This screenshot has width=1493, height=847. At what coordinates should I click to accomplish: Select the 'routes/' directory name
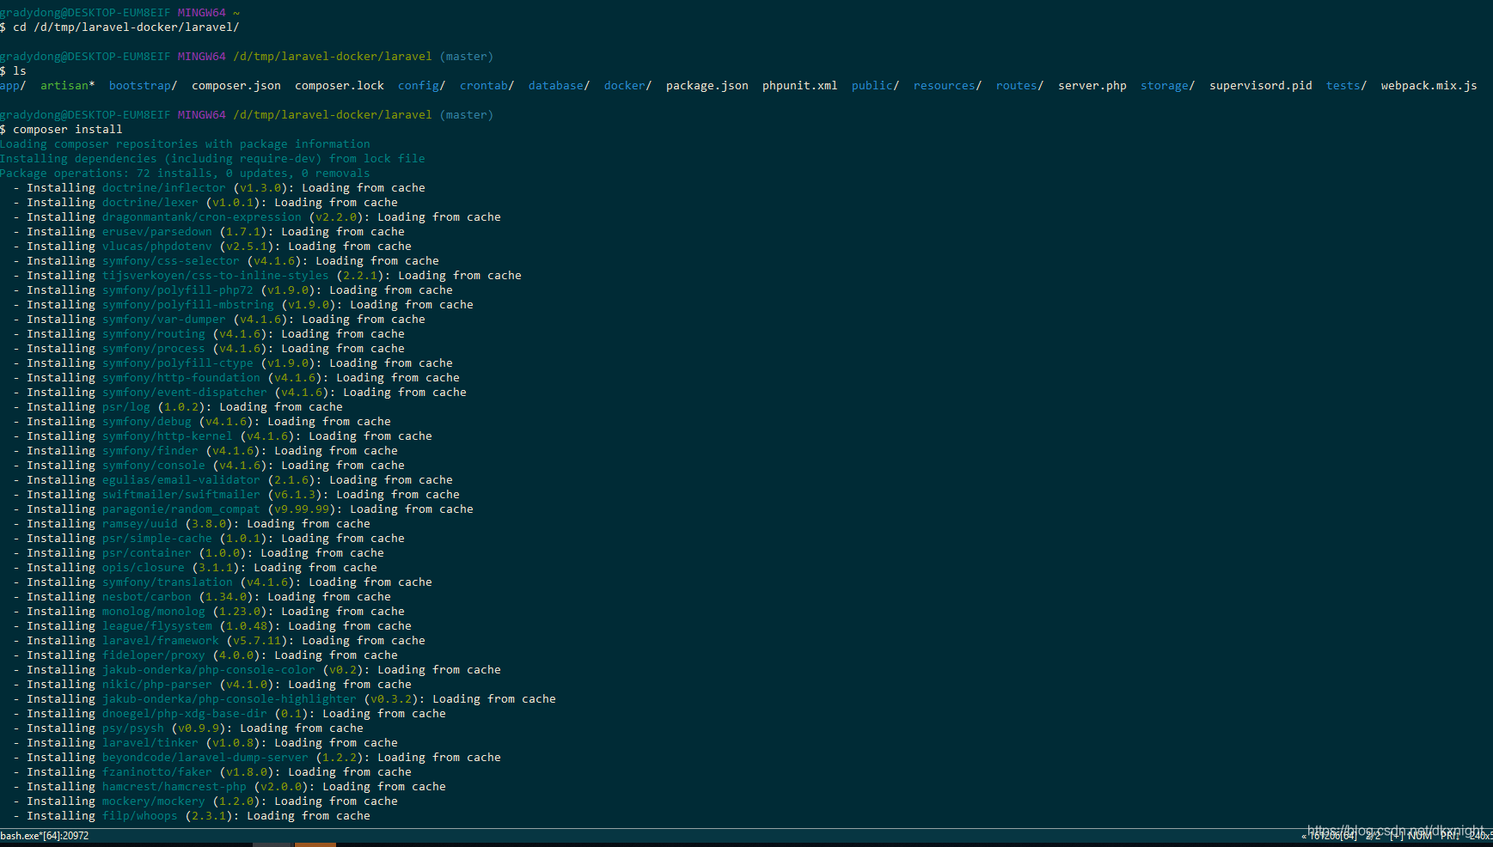pyautogui.click(x=1020, y=86)
